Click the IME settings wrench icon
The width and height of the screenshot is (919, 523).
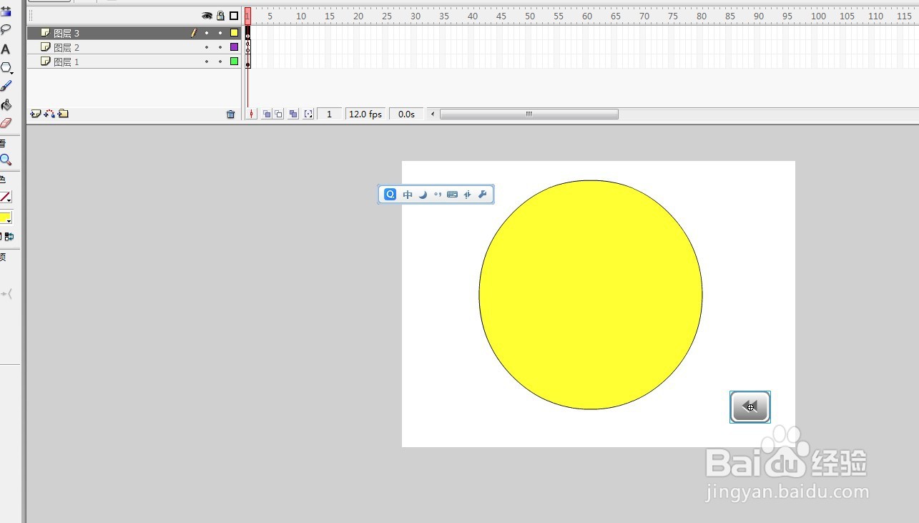click(482, 195)
